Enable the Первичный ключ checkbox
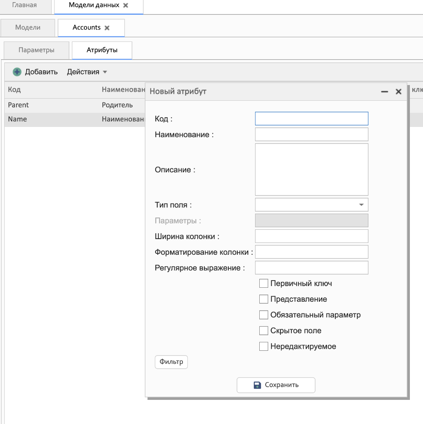Screen dimensions: 423x424 (x=264, y=284)
